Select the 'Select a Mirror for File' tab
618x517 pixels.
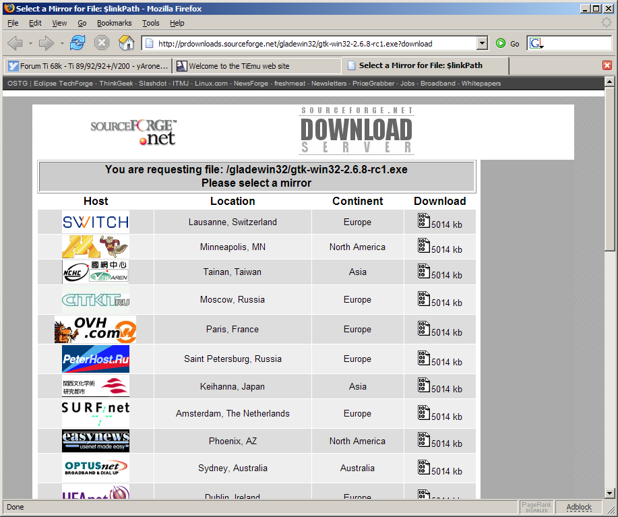426,65
